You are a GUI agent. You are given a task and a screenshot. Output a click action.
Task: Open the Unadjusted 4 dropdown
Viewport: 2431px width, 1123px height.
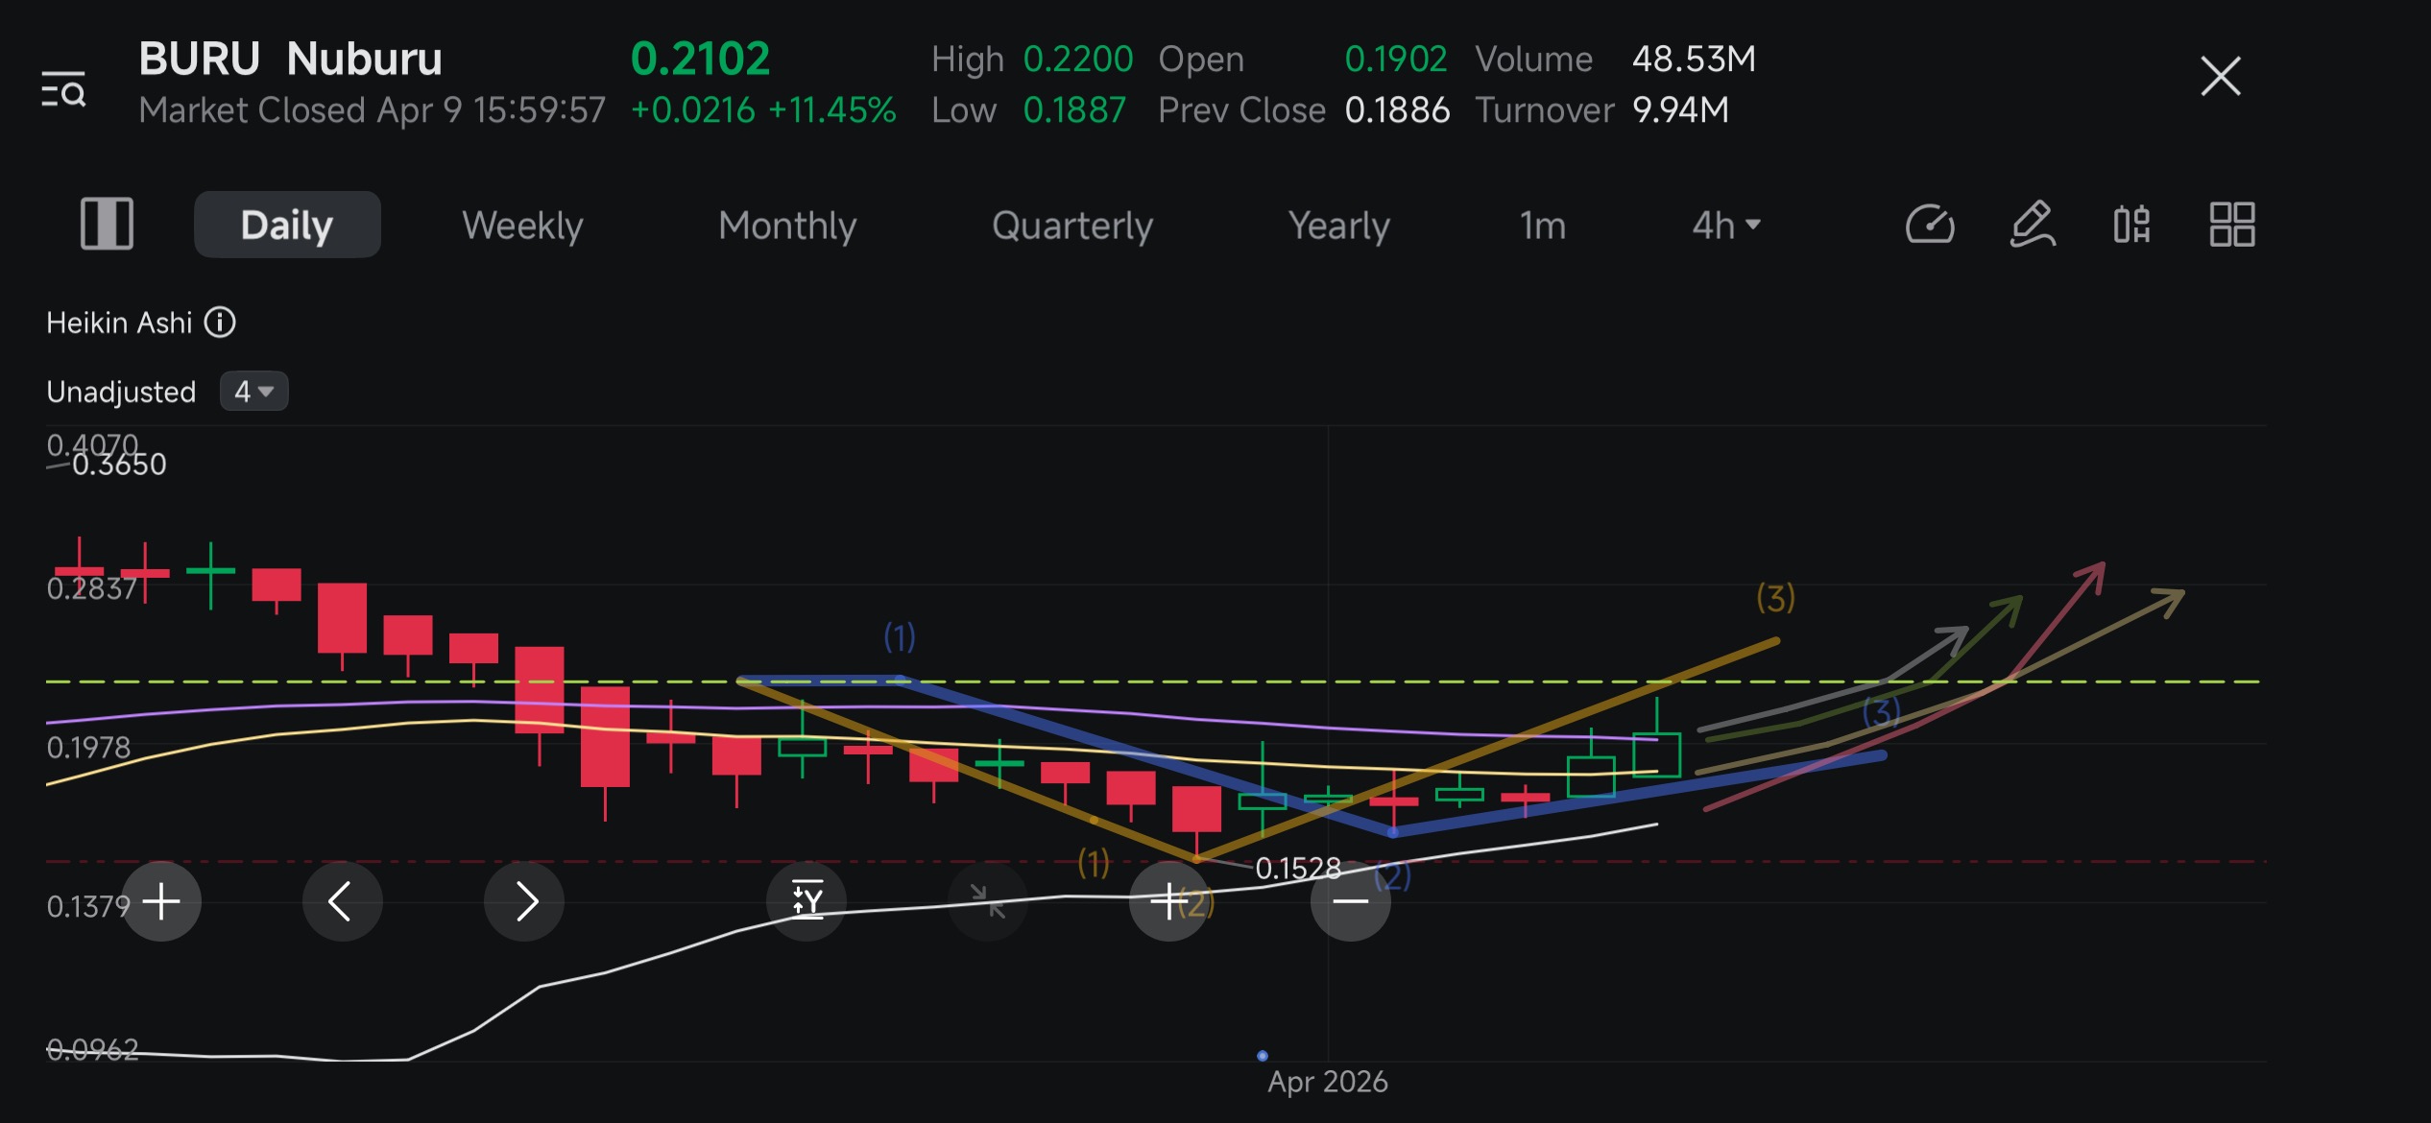254,392
